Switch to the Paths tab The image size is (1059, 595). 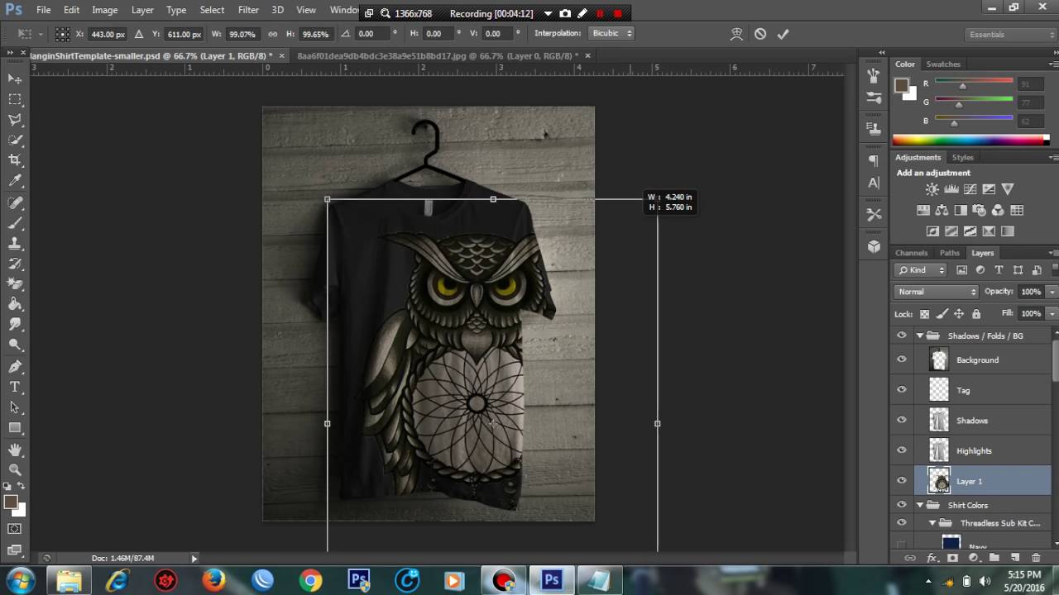coord(949,253)
